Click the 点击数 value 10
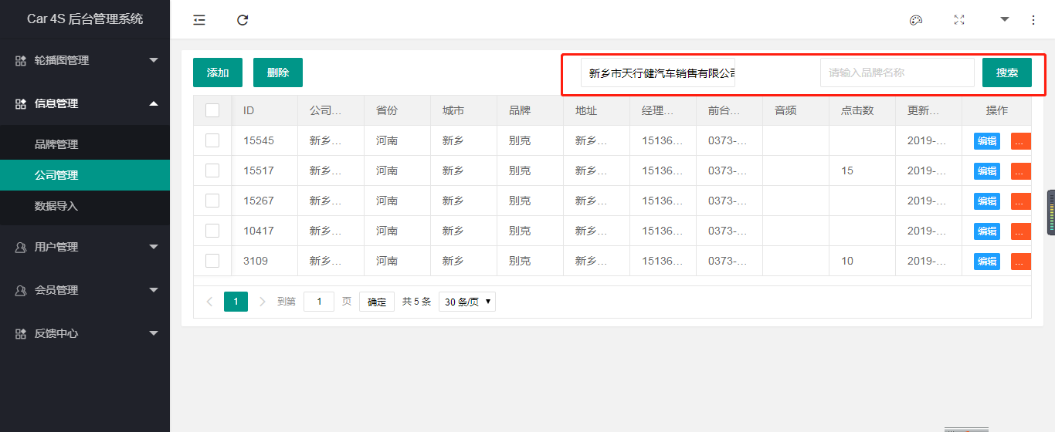The width and height of the screenshot is (1055, 432). [847, 261]
